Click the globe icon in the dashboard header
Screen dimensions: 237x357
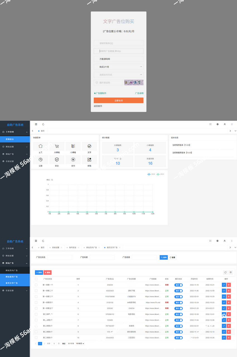[x=217, y=124]
